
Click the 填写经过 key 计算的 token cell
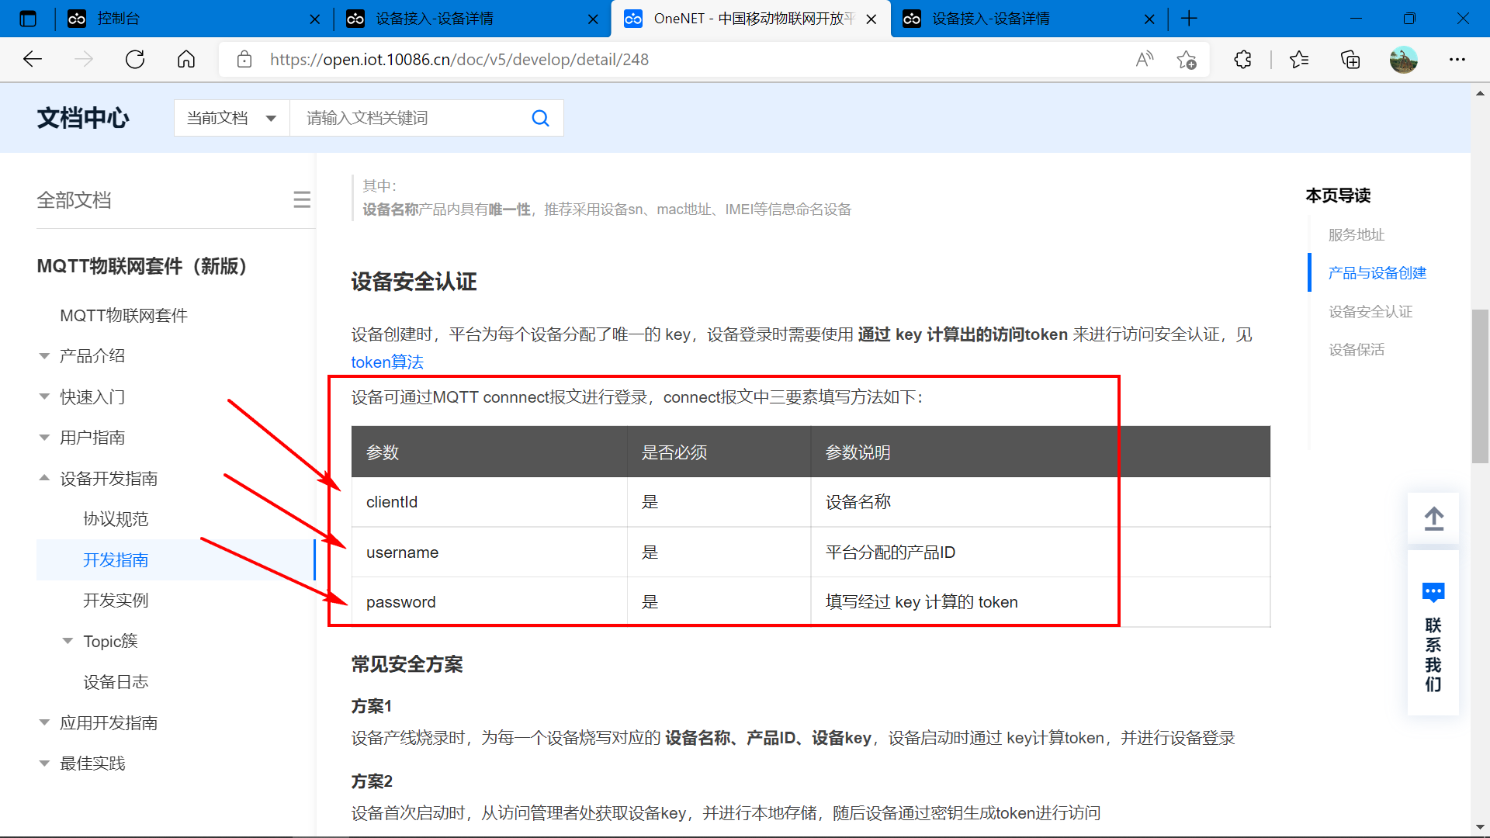coord(1040,602)
